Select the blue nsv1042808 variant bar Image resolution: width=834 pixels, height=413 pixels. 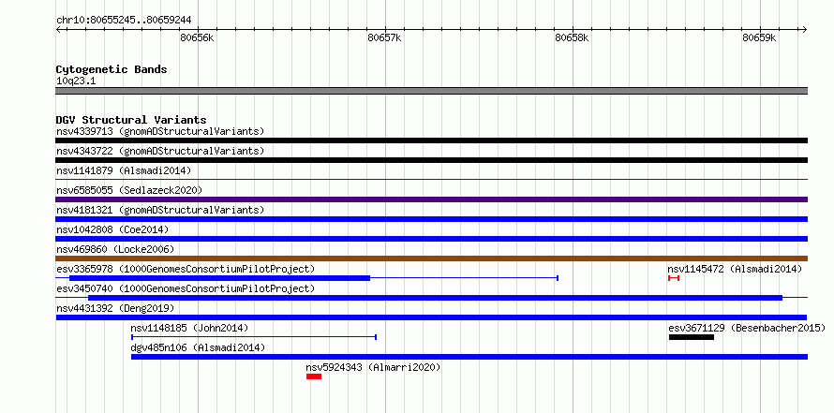(431, 239)
